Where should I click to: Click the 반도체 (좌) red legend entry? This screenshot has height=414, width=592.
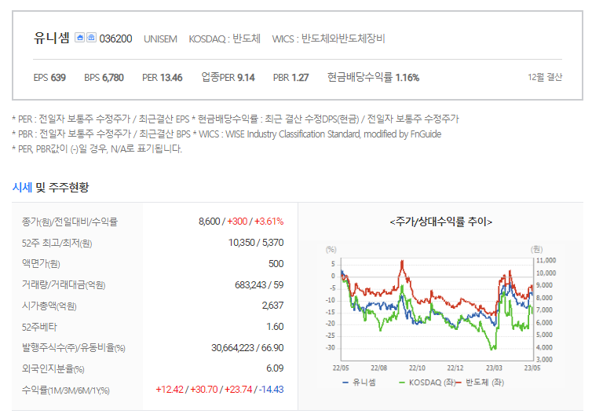point(480,383)
